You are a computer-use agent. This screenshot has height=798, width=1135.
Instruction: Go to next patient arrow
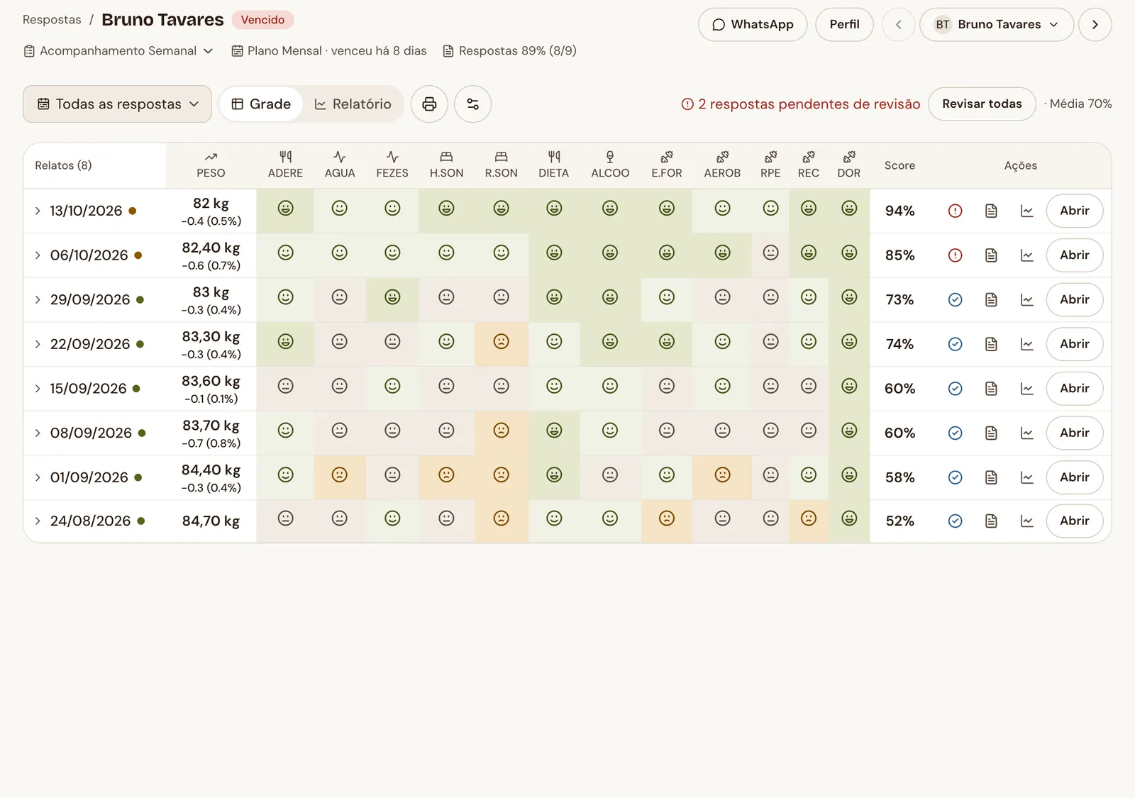click(1095, 25)
